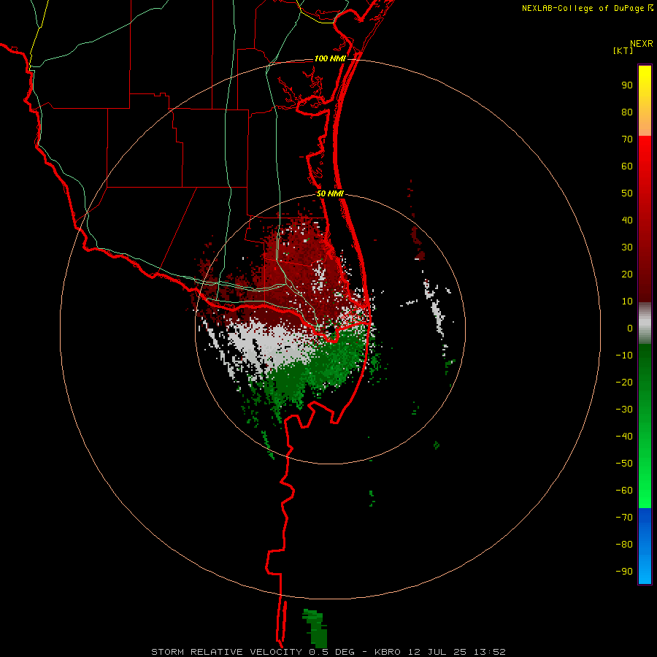The image size is (657, 657).
Task: Click the -70 value on the velocity legend
Action: [624, 518]
